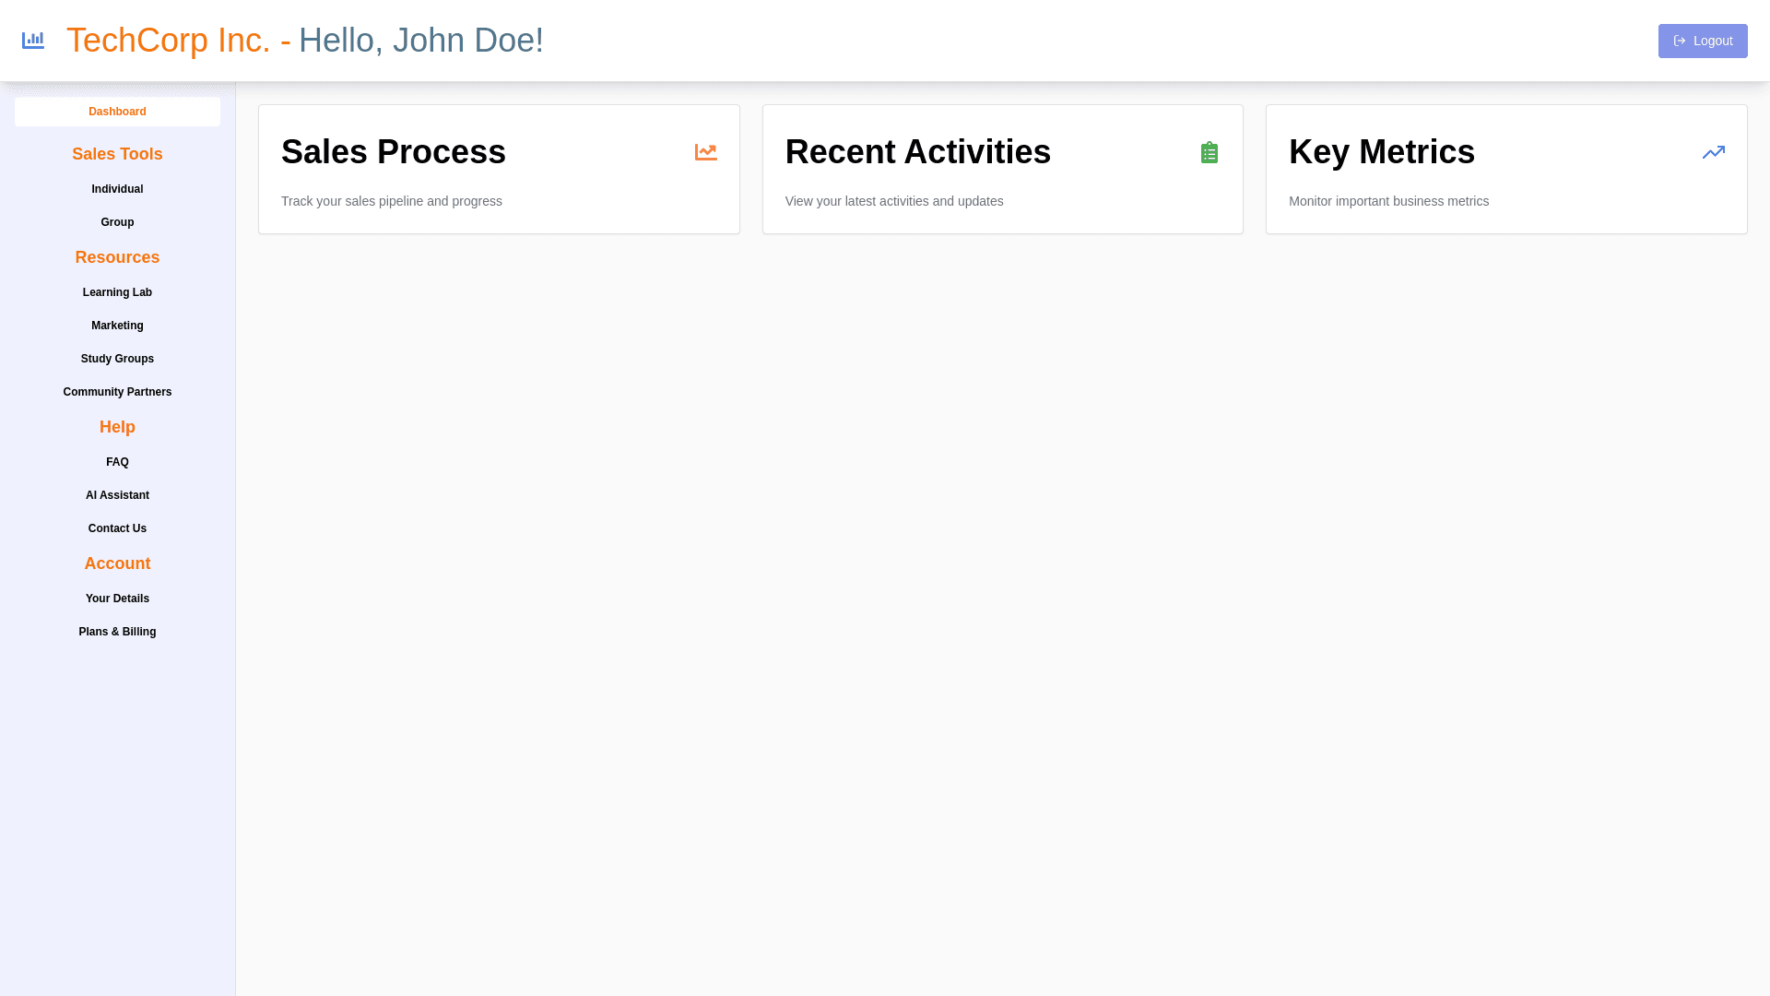The image size is (1770, 996).
Task: Open Plans & Billing
Action: tap(117, 632)
